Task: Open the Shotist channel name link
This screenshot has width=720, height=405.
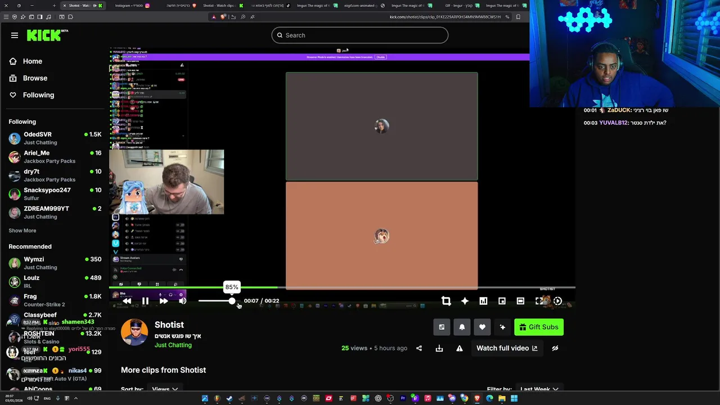Action: (x=169, y=325)
